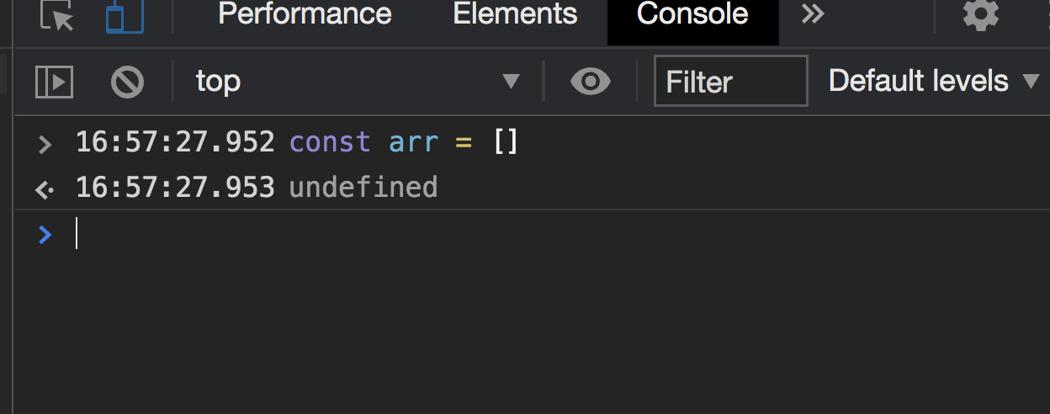Focus the Filter text box
The width and height of the screenshot is (1050, 414).
[730, 82]
